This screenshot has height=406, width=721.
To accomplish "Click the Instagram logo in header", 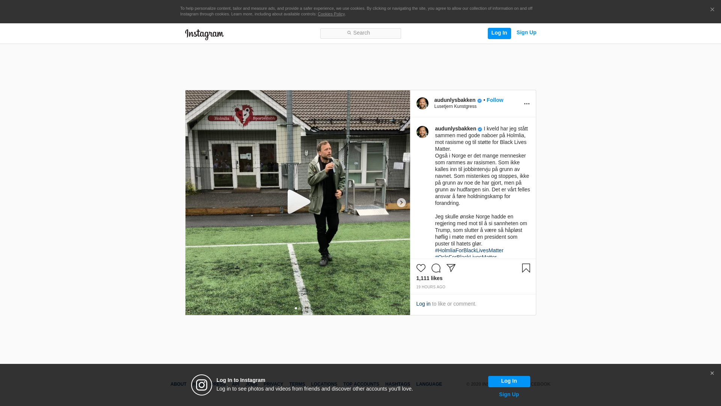I will point(204,34).
